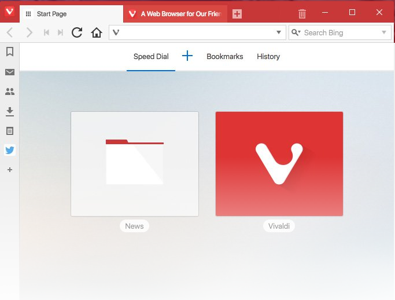Open the closed tabs trash can

pyautogui.click(x=302, y=14)
